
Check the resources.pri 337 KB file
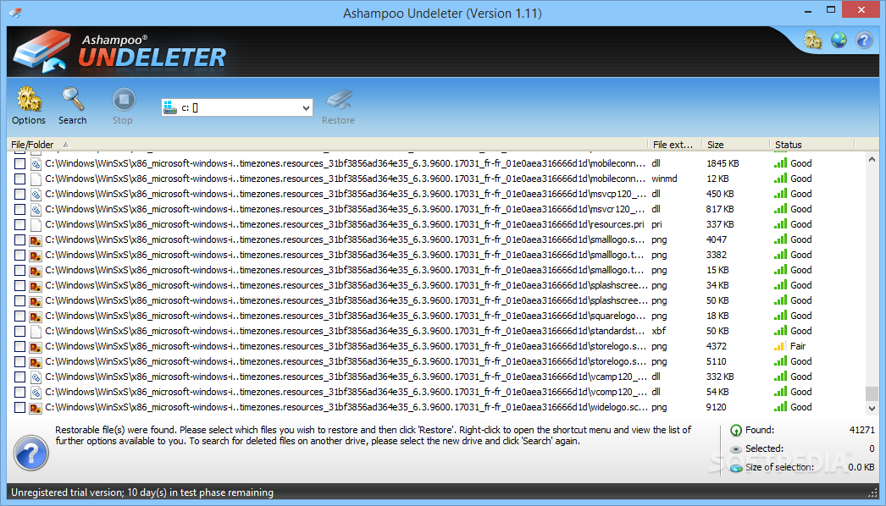19,225
